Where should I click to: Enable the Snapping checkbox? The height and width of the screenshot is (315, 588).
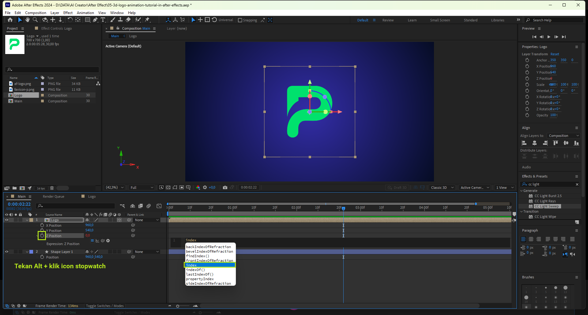click(240, 20)
